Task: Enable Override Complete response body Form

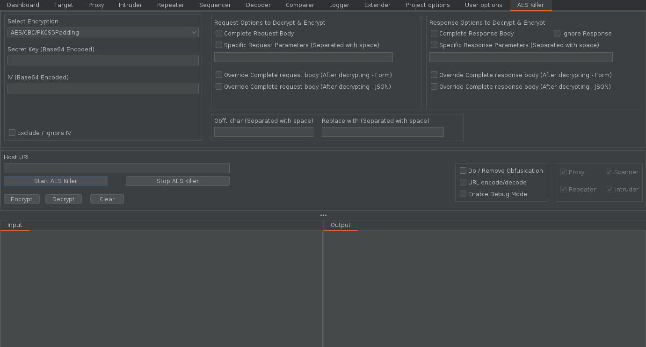Action: pyautogui.click(x=434, y=75)
